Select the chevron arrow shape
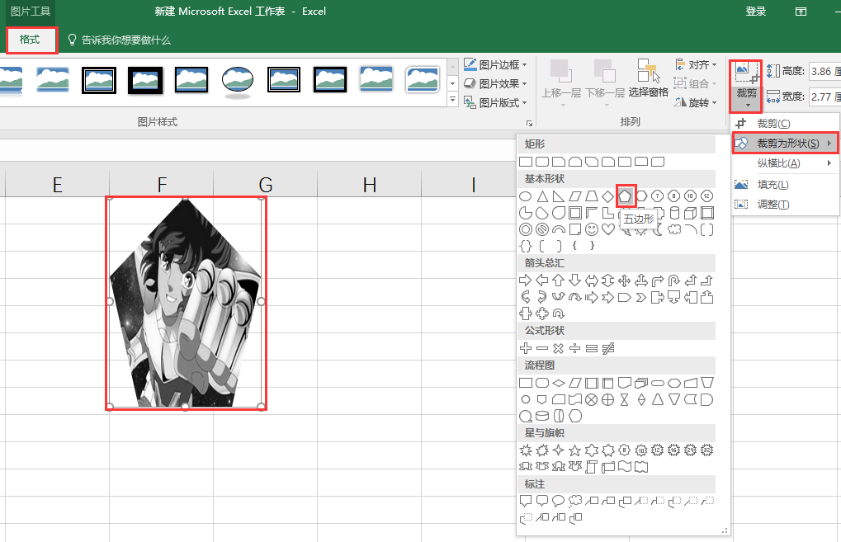The image size is (841, 542). click(x=641, y=297)
